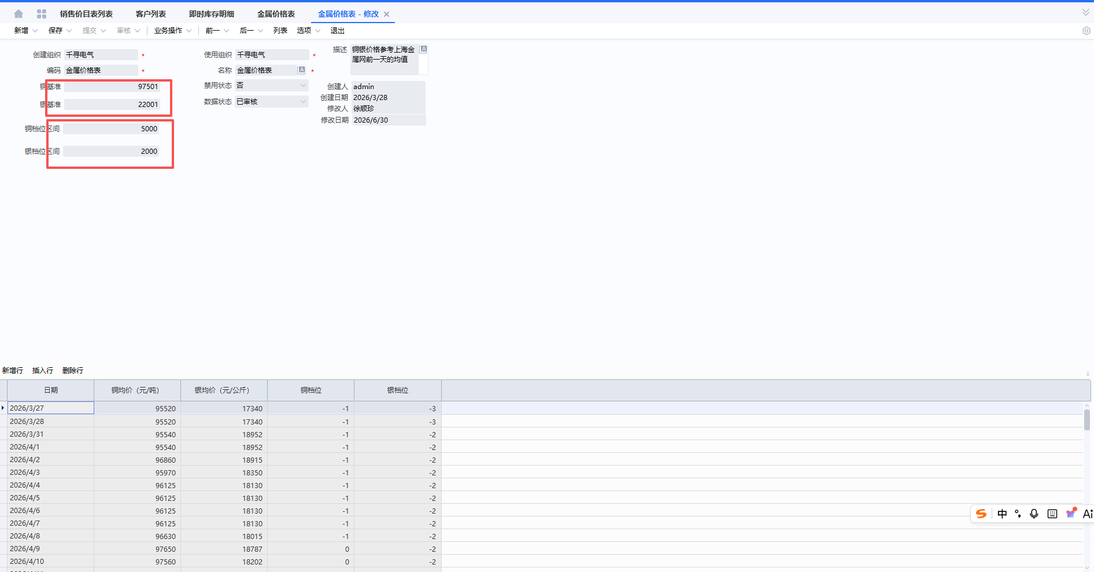Click the Sogou input method logo
Image resolution: width=1094 pixels, height=572 pixels.
981,514
